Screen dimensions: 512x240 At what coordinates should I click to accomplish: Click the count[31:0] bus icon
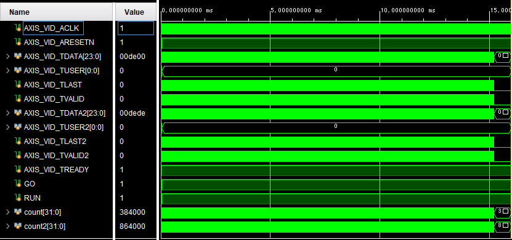click(x=18, y=212)
